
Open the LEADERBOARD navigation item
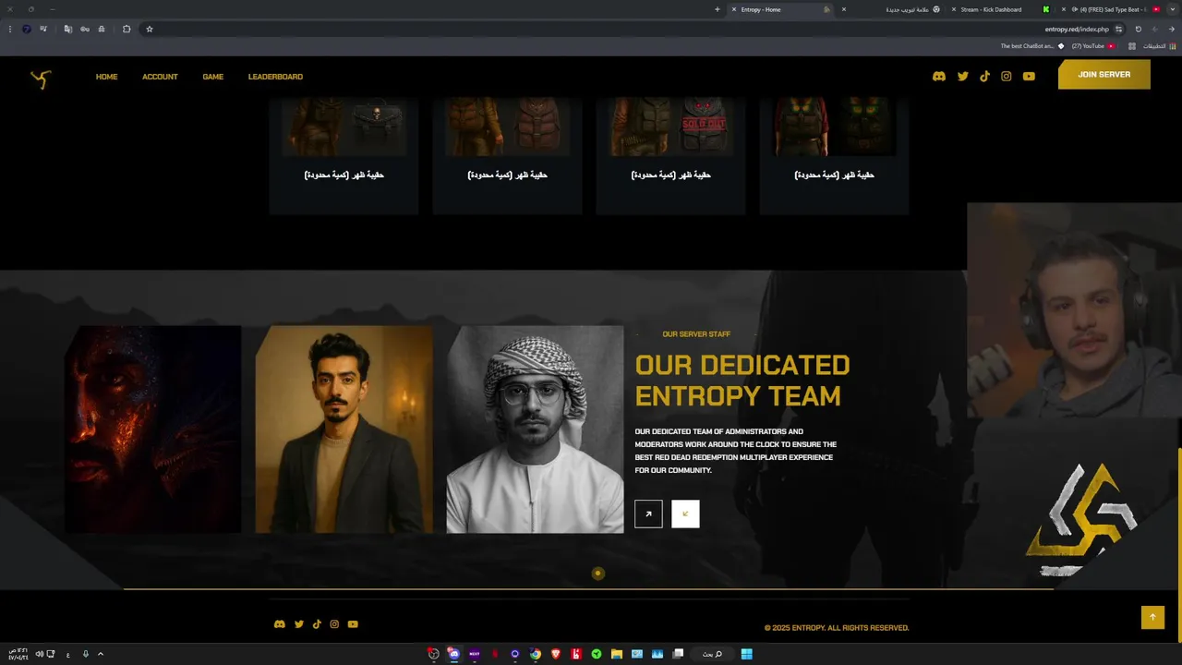[275, 77]
